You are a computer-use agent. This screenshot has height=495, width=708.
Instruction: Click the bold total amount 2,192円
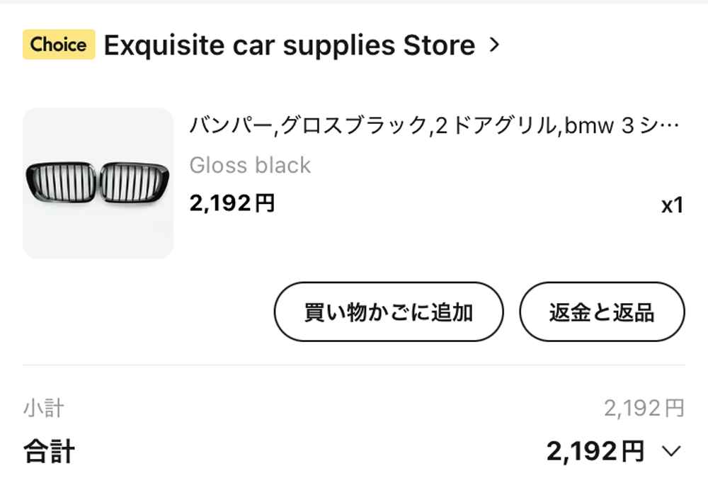coord(595,451)
